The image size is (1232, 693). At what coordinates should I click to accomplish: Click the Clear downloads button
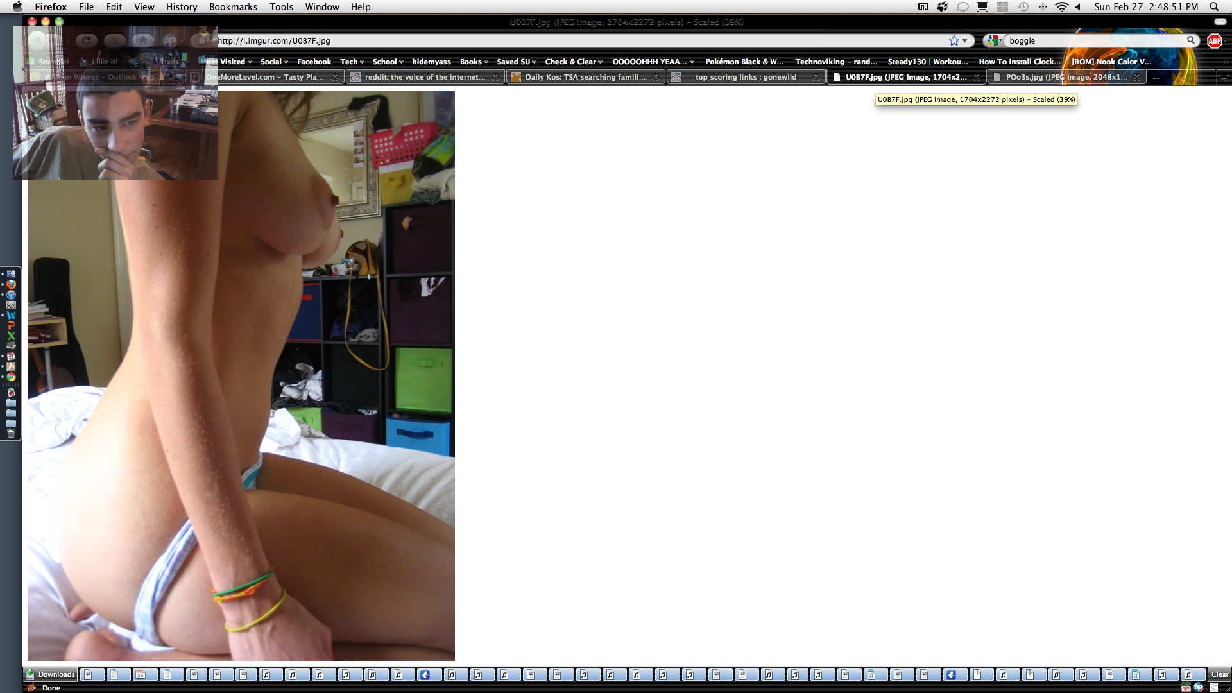(1219, 674)
